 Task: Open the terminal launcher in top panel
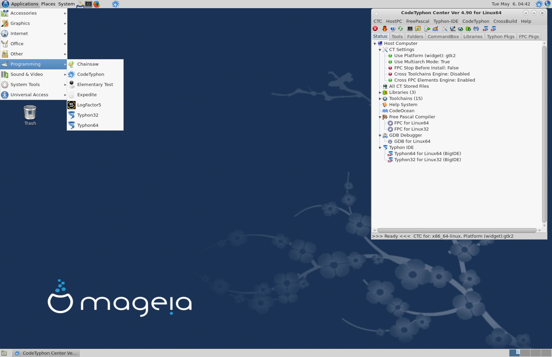click(89, 4)
